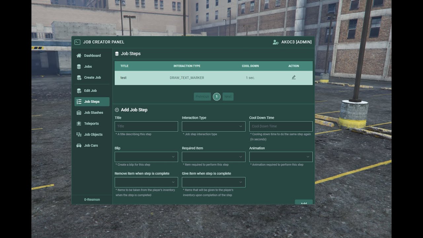Click the INTERACTION TYPE column header
This screenshot has height=238, width=423.
coord(187,66)
